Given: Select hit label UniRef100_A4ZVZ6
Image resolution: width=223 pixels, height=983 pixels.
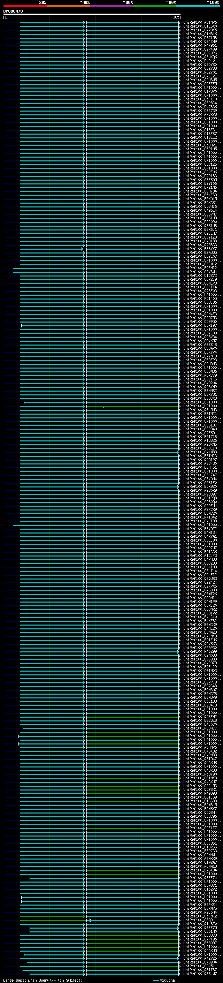Looking at the screenshot, I should 200,959.
